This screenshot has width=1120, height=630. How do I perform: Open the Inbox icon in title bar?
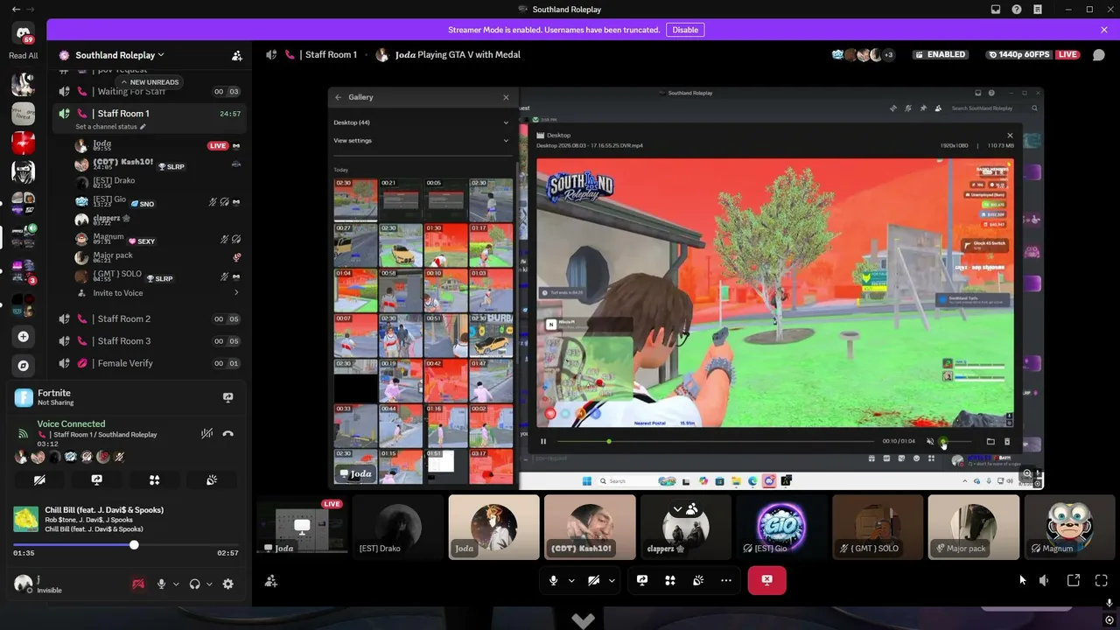pyautogui.click(x=996, y=10)
